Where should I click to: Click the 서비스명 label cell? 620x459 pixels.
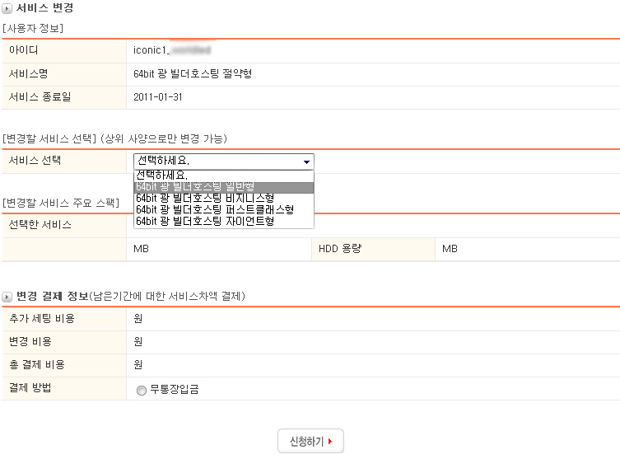(x=63, y=74)
